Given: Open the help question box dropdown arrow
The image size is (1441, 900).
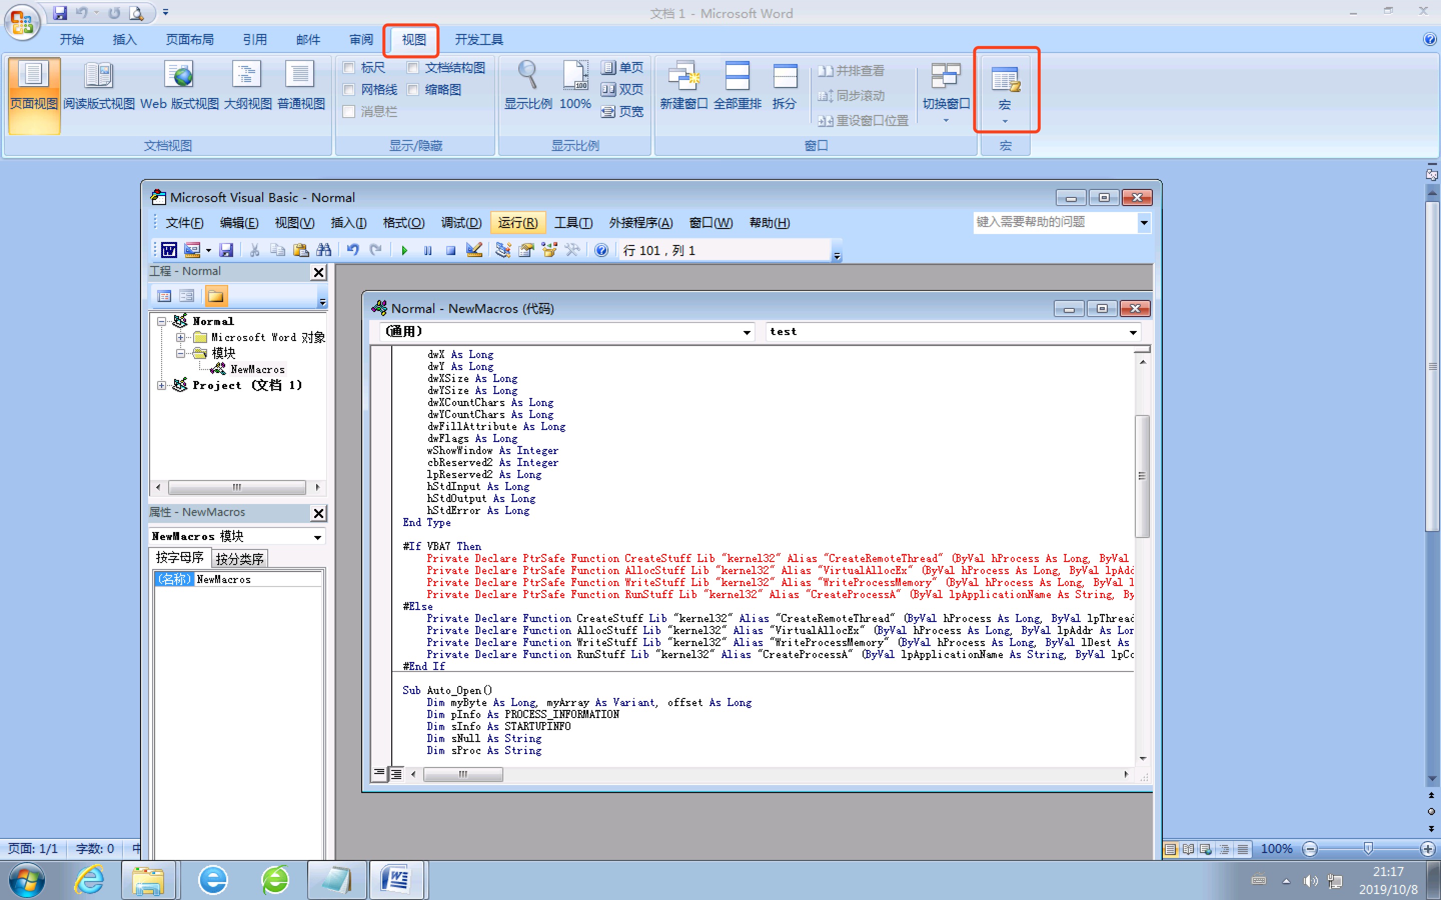Looking at the screenshot, I should (x=1144, y=222).
